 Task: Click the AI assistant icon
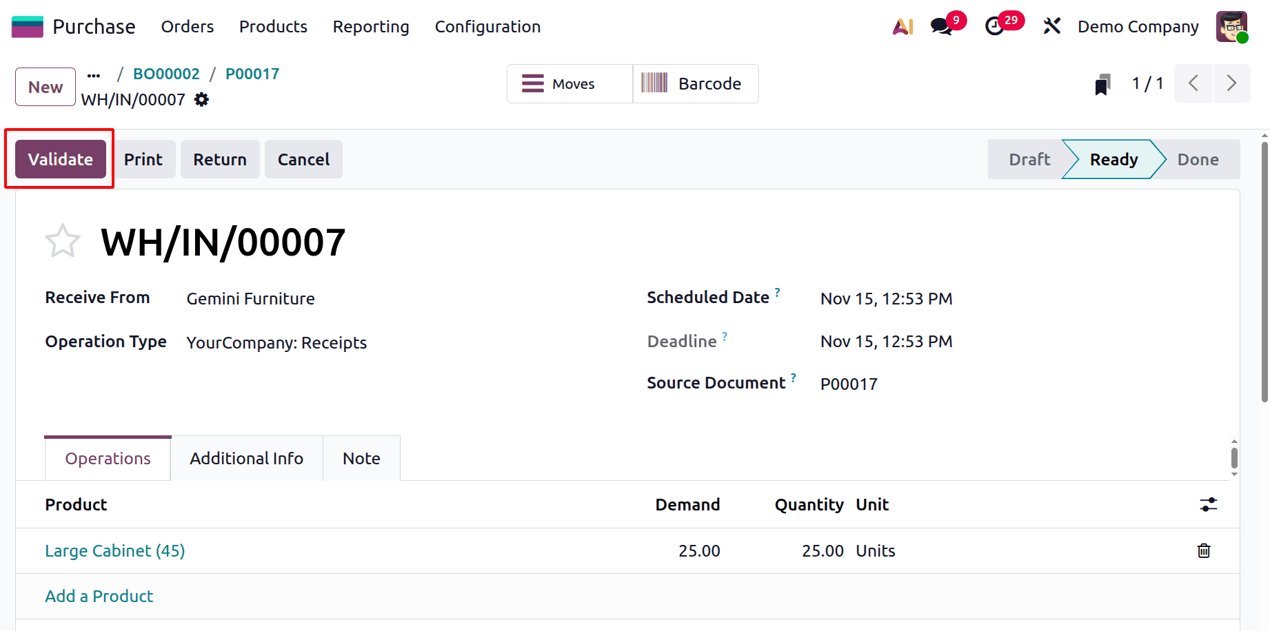902,26
